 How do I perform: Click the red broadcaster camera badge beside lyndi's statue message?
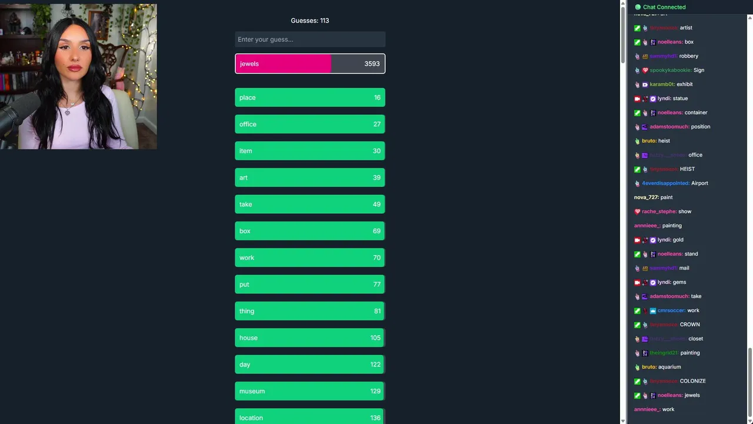click(x=637, y=99)
